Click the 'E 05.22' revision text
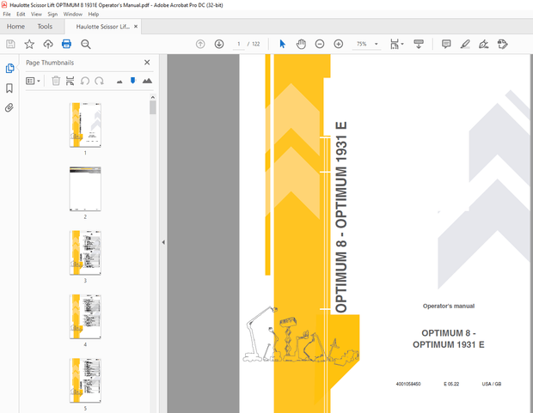 click(x=451, y=384)
